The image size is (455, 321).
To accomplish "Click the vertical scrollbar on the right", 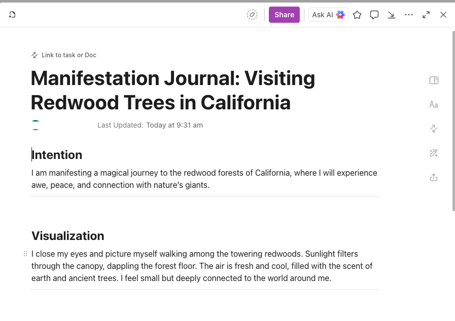I will tap(453, 121).
